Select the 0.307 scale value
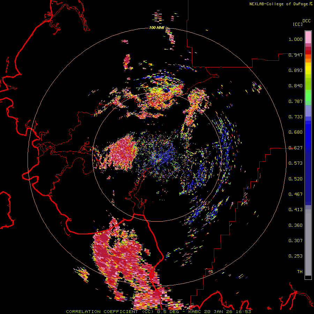Viewport: 314px width, 314px height. (296, 241)
